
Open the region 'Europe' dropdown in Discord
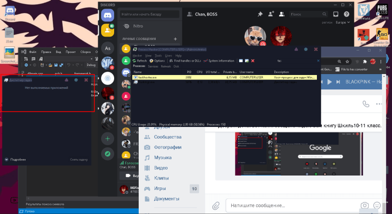point(343,22)
